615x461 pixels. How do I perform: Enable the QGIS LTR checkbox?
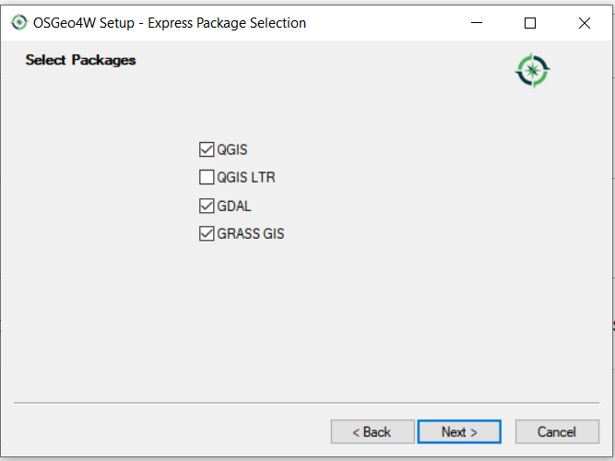point(207,177)
